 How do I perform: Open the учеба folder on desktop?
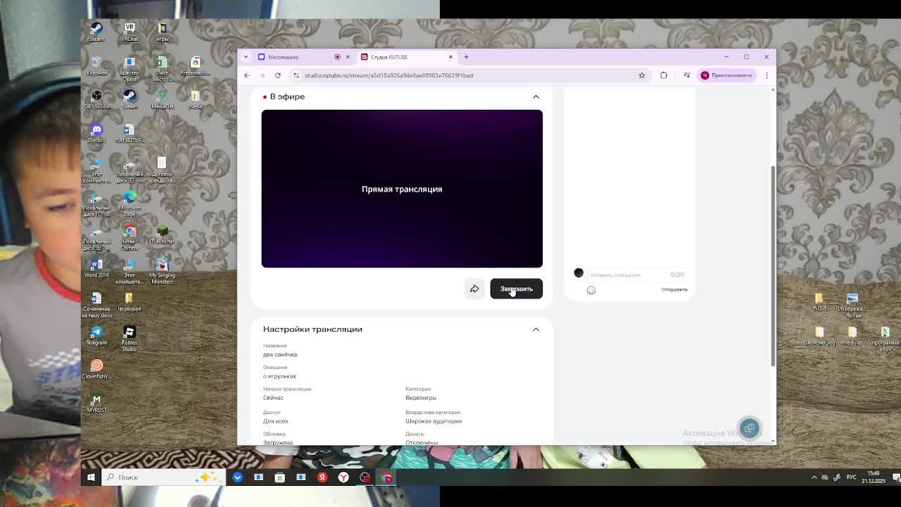(195, 99)
